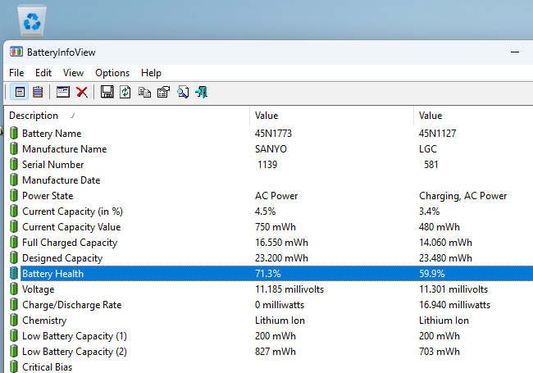
Task: Click the 3.4% current capacity value
Action: [429, 212]
